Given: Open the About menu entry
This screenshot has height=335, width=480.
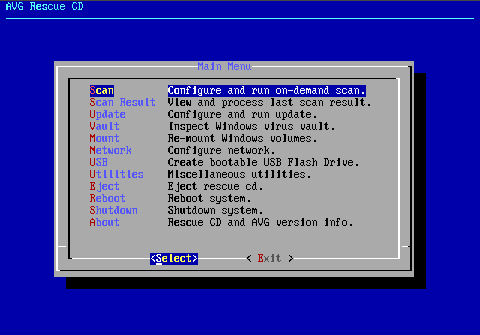Looking at the screenshot, I should pos(104,222).
